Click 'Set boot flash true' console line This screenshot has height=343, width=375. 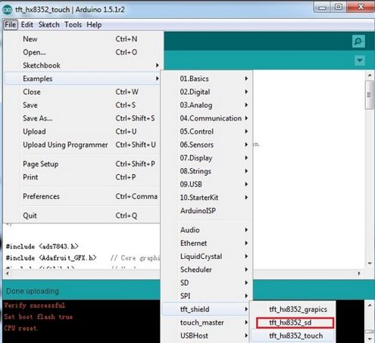pyautogui.click(x=39, y=316)
